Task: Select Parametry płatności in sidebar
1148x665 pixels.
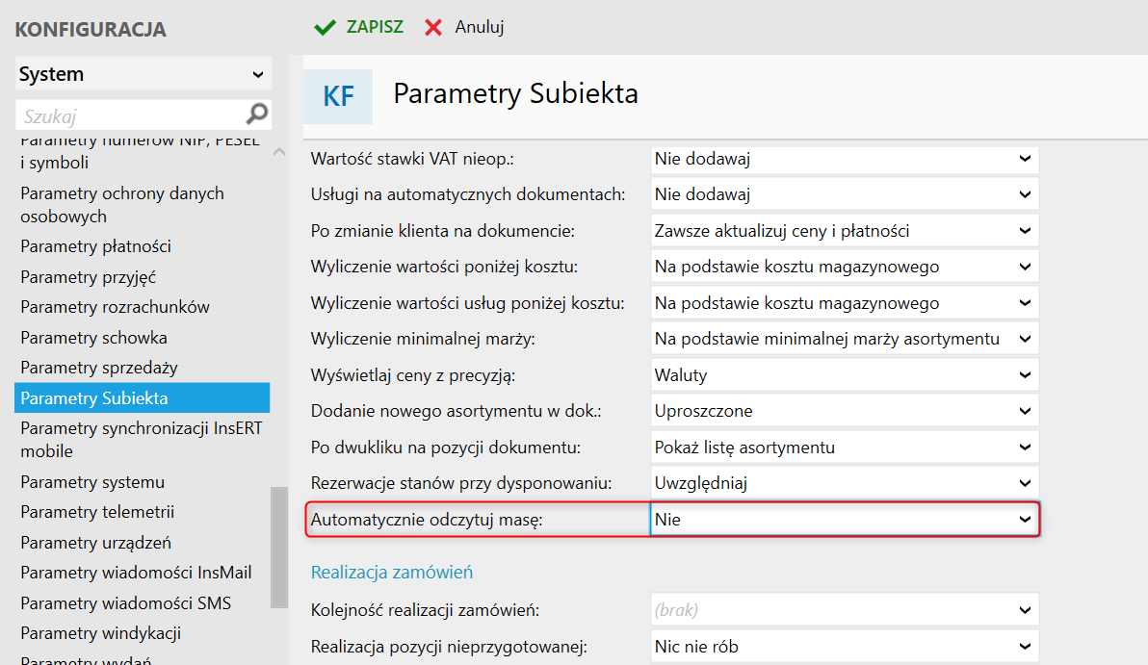Action: coord(95,246)
